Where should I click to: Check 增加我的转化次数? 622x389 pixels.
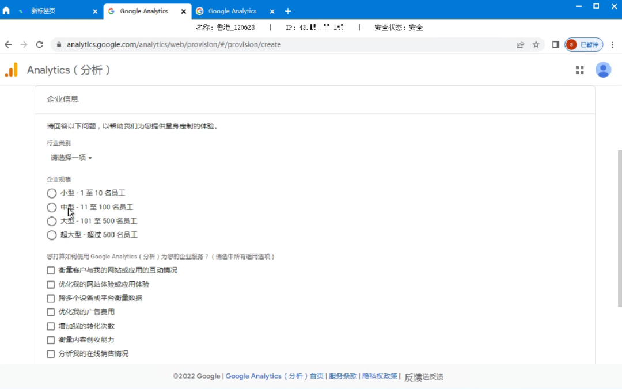51,326
